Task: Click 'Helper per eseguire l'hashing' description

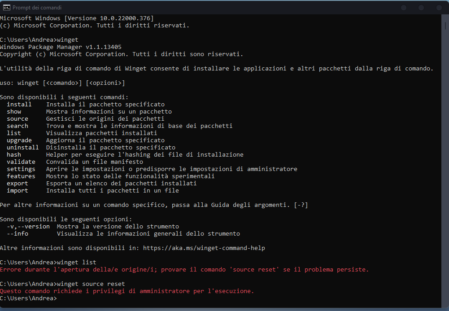Action: tap(144, 155)
